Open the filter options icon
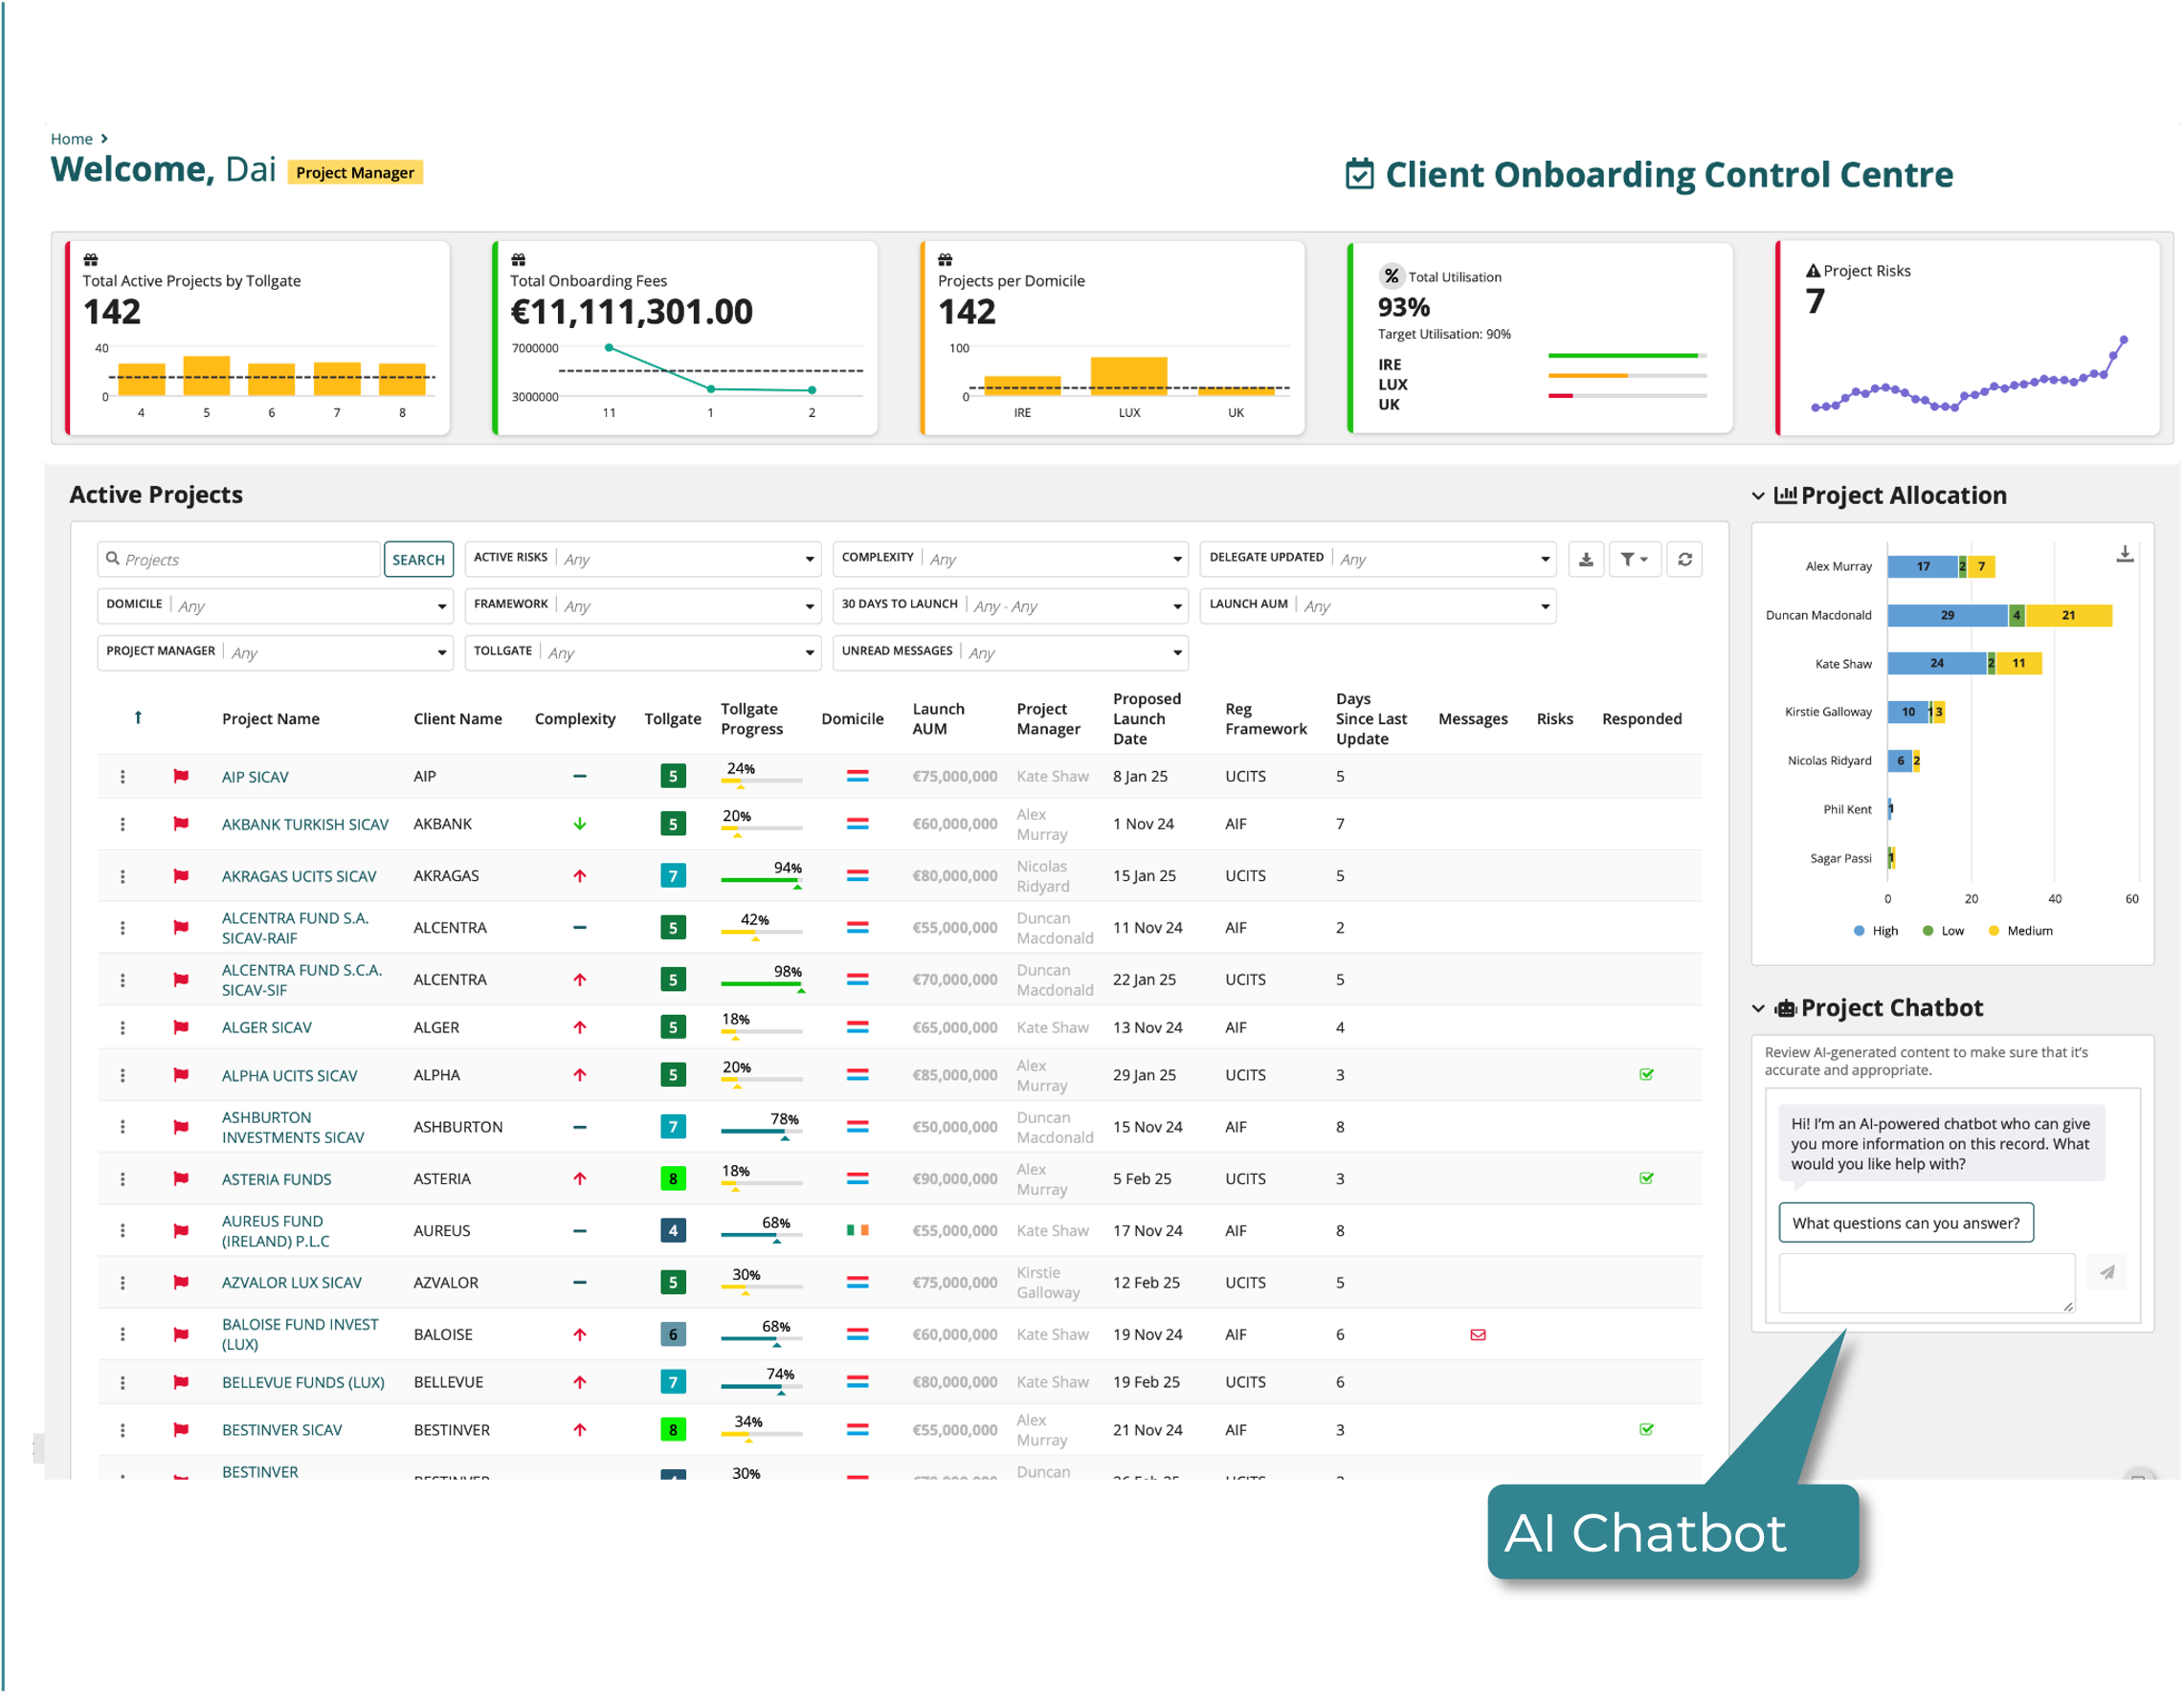The height and width of the screenshot is (1696, 2184). click(x=1635, y=560)
